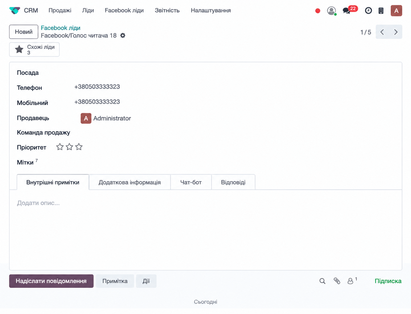Click the red recording dot indicator
The image size is (411, 314).
pyautogui.click(x=318, y=11)
